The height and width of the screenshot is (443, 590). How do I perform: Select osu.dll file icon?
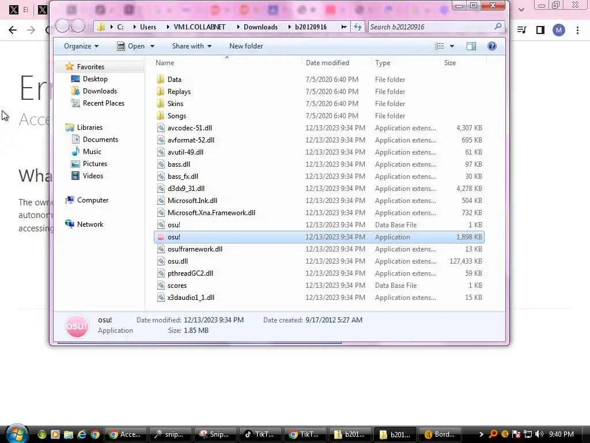[x=161, y=261]
